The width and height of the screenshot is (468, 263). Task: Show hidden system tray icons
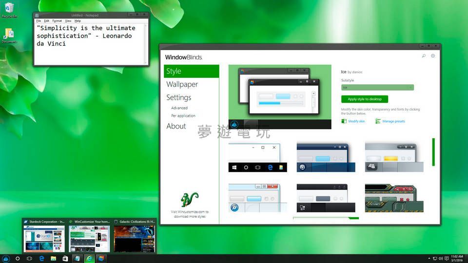[x=428, y=258]
